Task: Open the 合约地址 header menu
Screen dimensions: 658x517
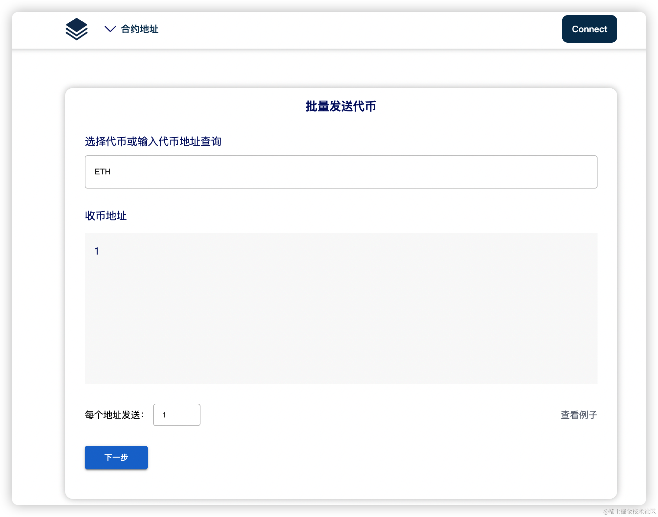Action: (x=139, y=29)
